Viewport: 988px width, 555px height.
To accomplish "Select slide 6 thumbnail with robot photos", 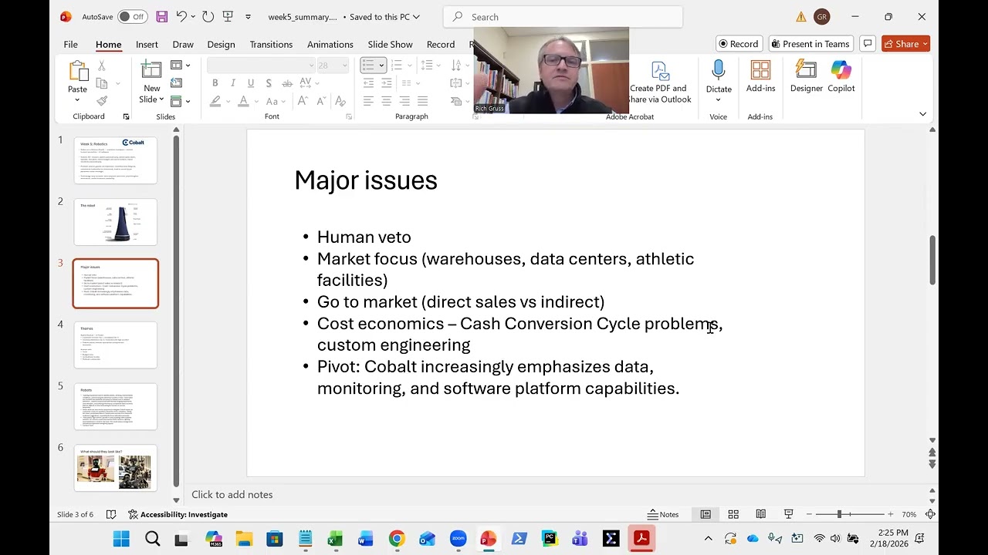I will pos(115,469).
